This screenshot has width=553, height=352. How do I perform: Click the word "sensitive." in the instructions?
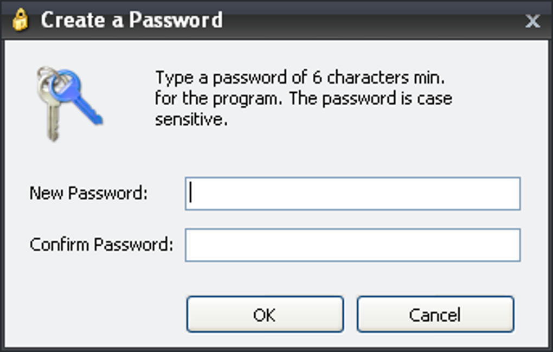click(191, 119)
